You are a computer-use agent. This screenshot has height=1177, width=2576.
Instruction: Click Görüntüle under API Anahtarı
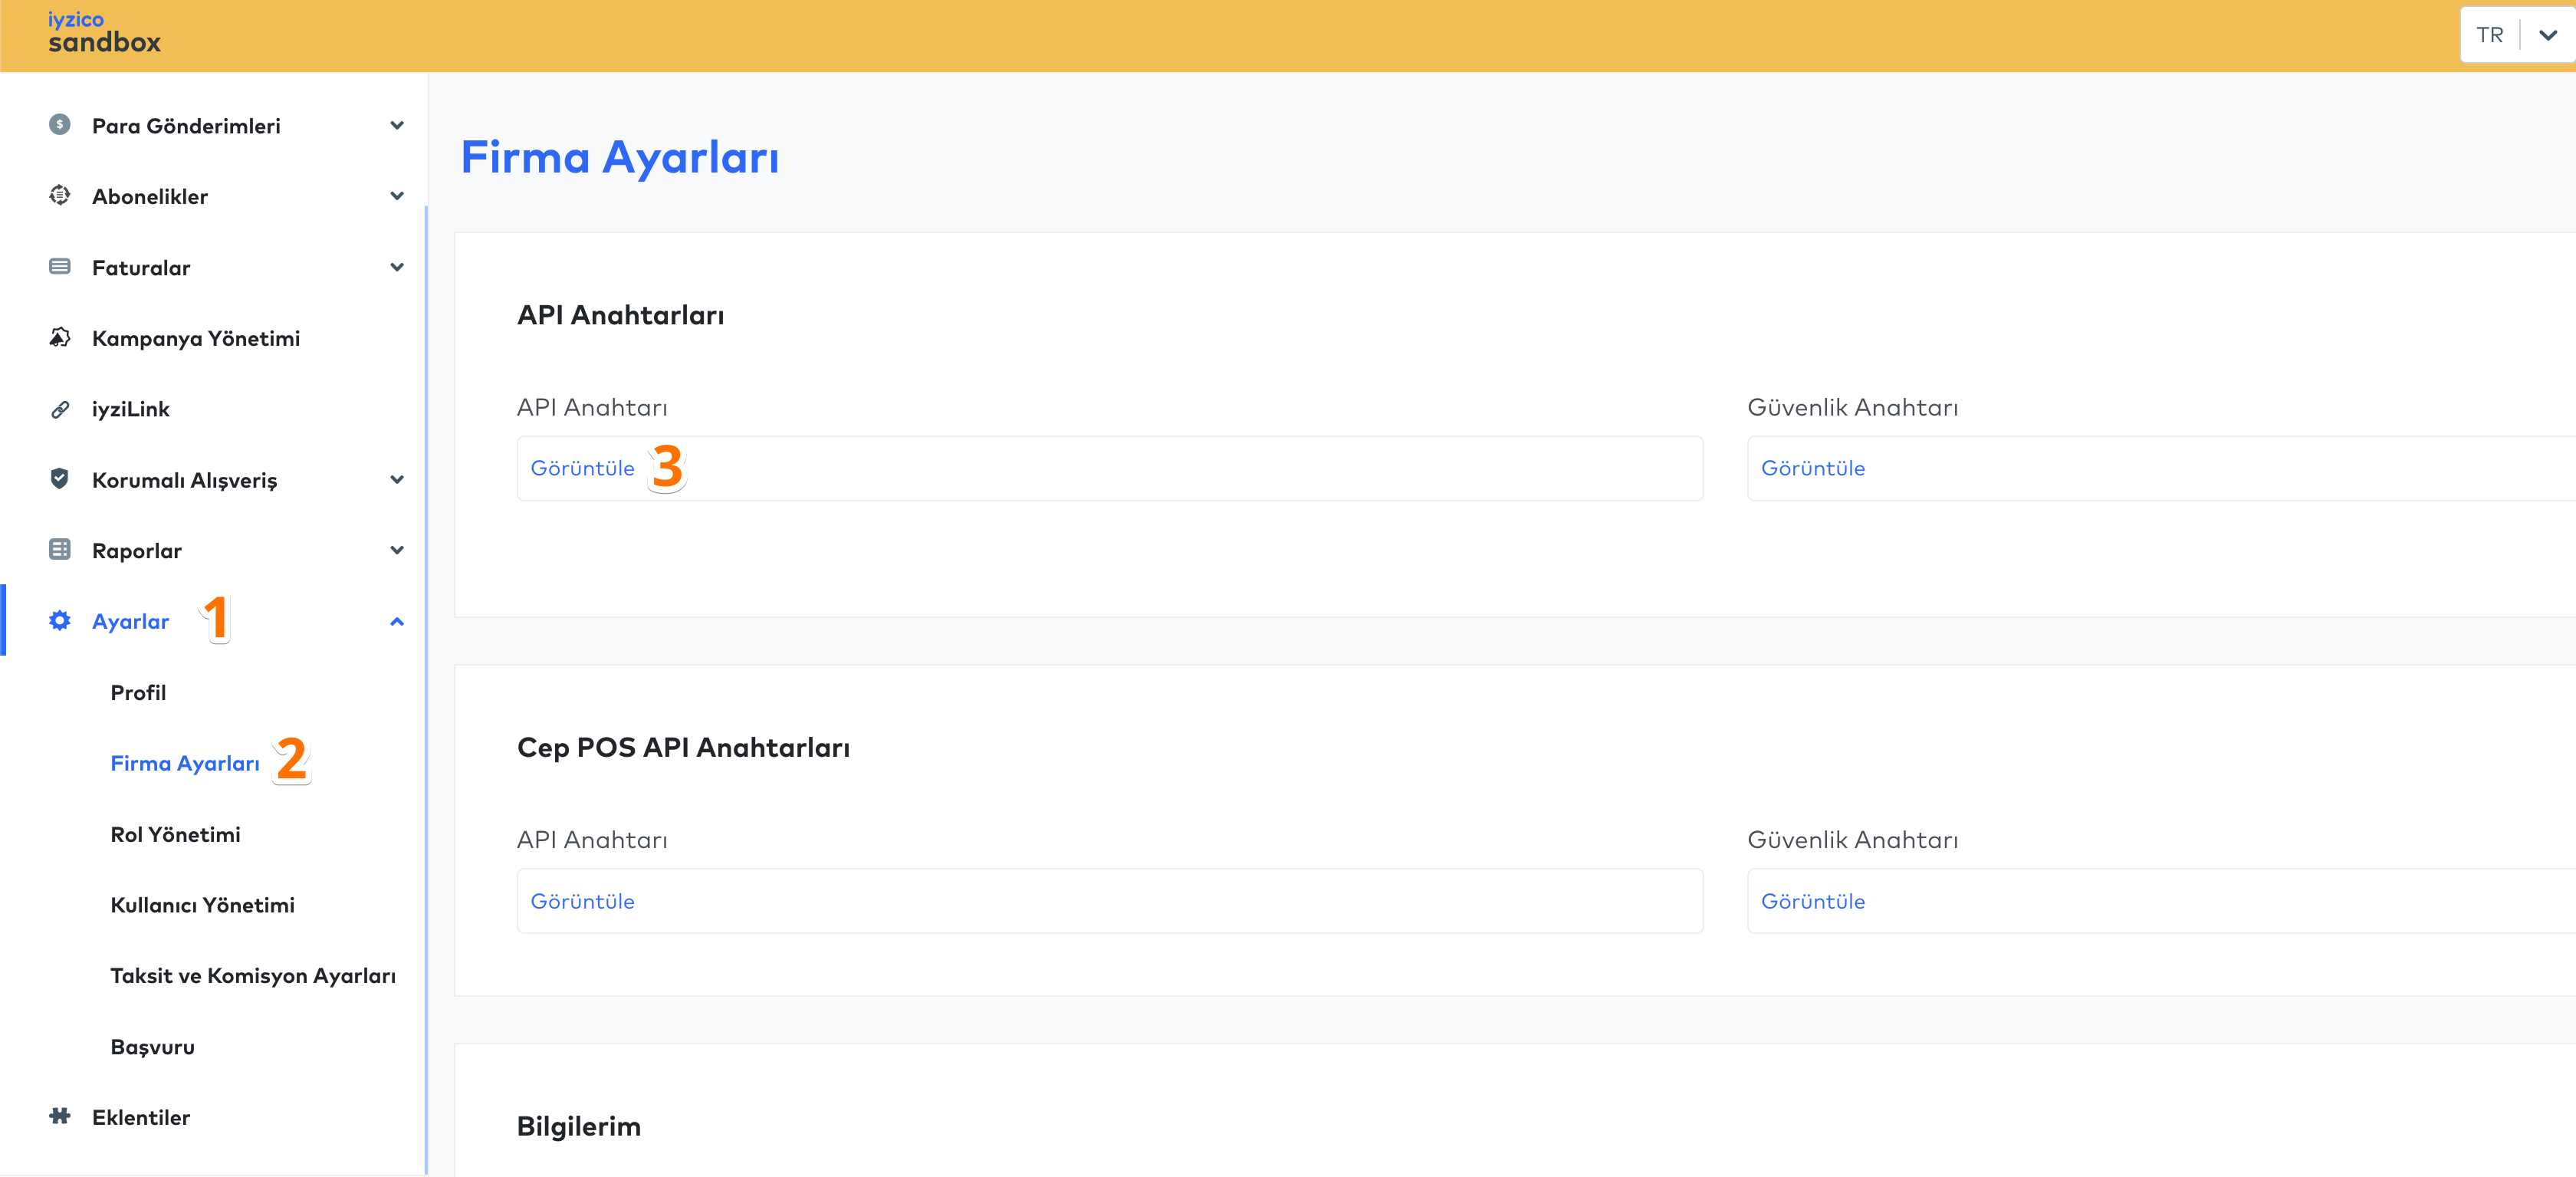(582, 468)
